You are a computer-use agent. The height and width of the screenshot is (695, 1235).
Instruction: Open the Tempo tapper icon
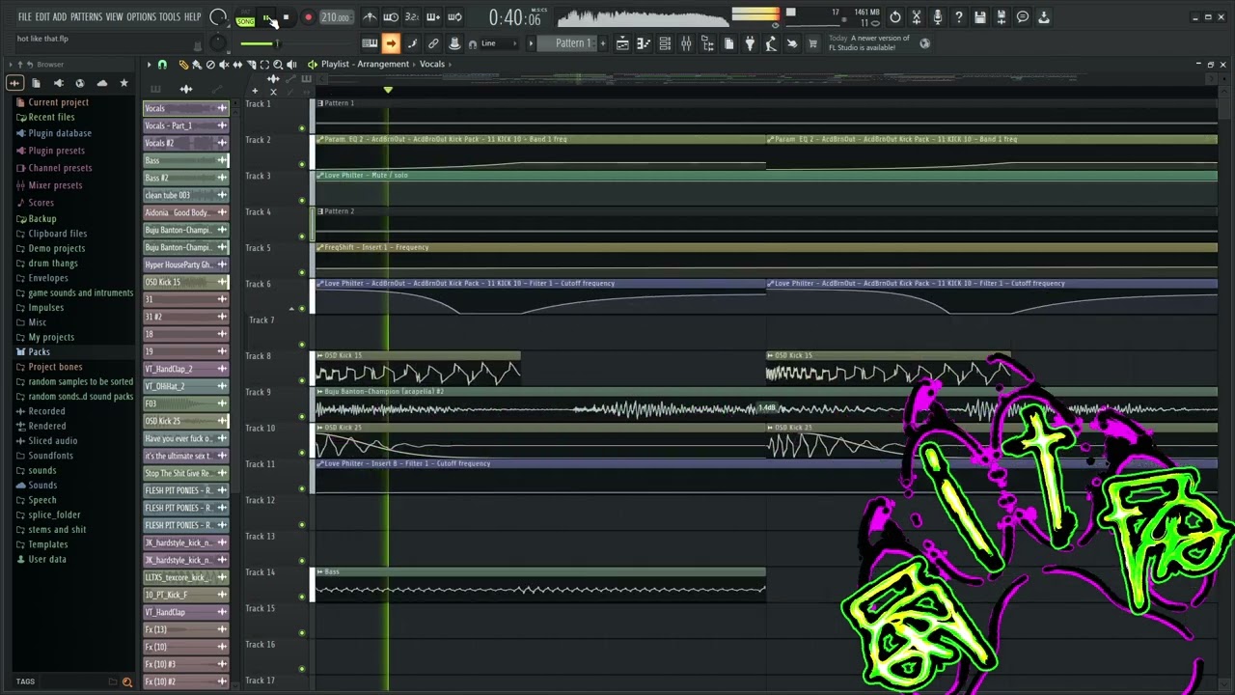pos(771,43)
